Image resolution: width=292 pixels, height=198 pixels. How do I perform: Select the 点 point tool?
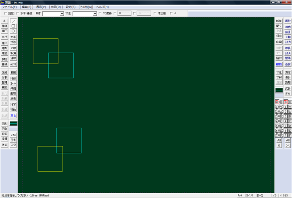point(4,21)
